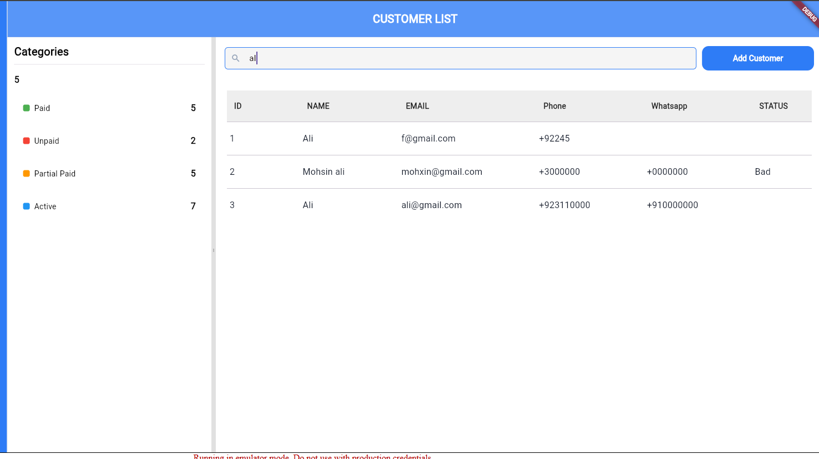819x459 pixels.
Task: Focus the customer search field
Action: click(x=466, y=58)
